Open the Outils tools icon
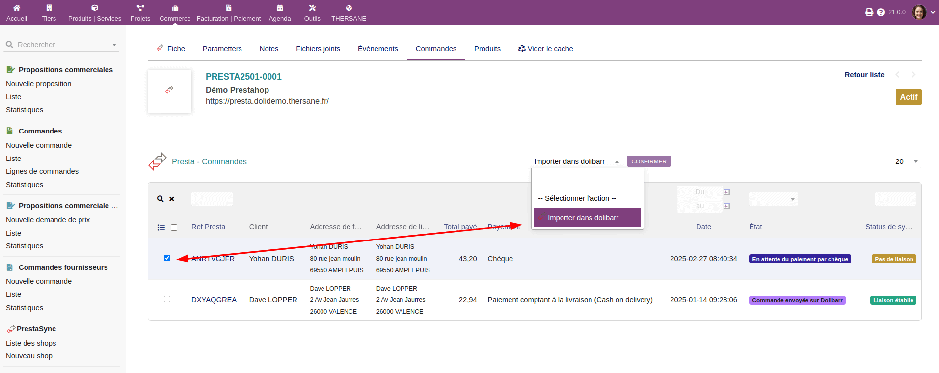 coord(312,8)
